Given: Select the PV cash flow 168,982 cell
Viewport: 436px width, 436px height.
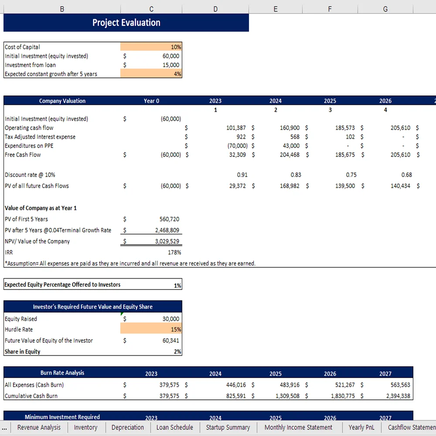Looking at the screenshot, I should pos(276,186).
